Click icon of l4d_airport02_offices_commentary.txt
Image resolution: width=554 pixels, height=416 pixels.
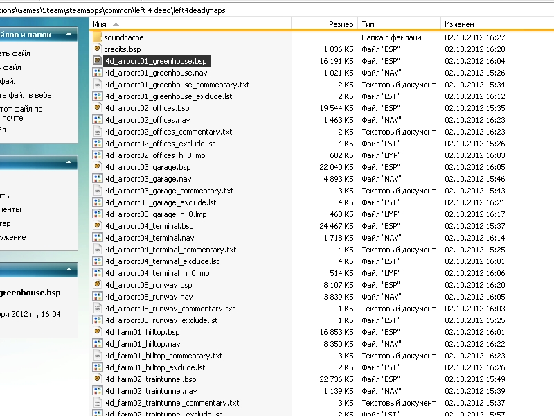[x=97, y=131]
